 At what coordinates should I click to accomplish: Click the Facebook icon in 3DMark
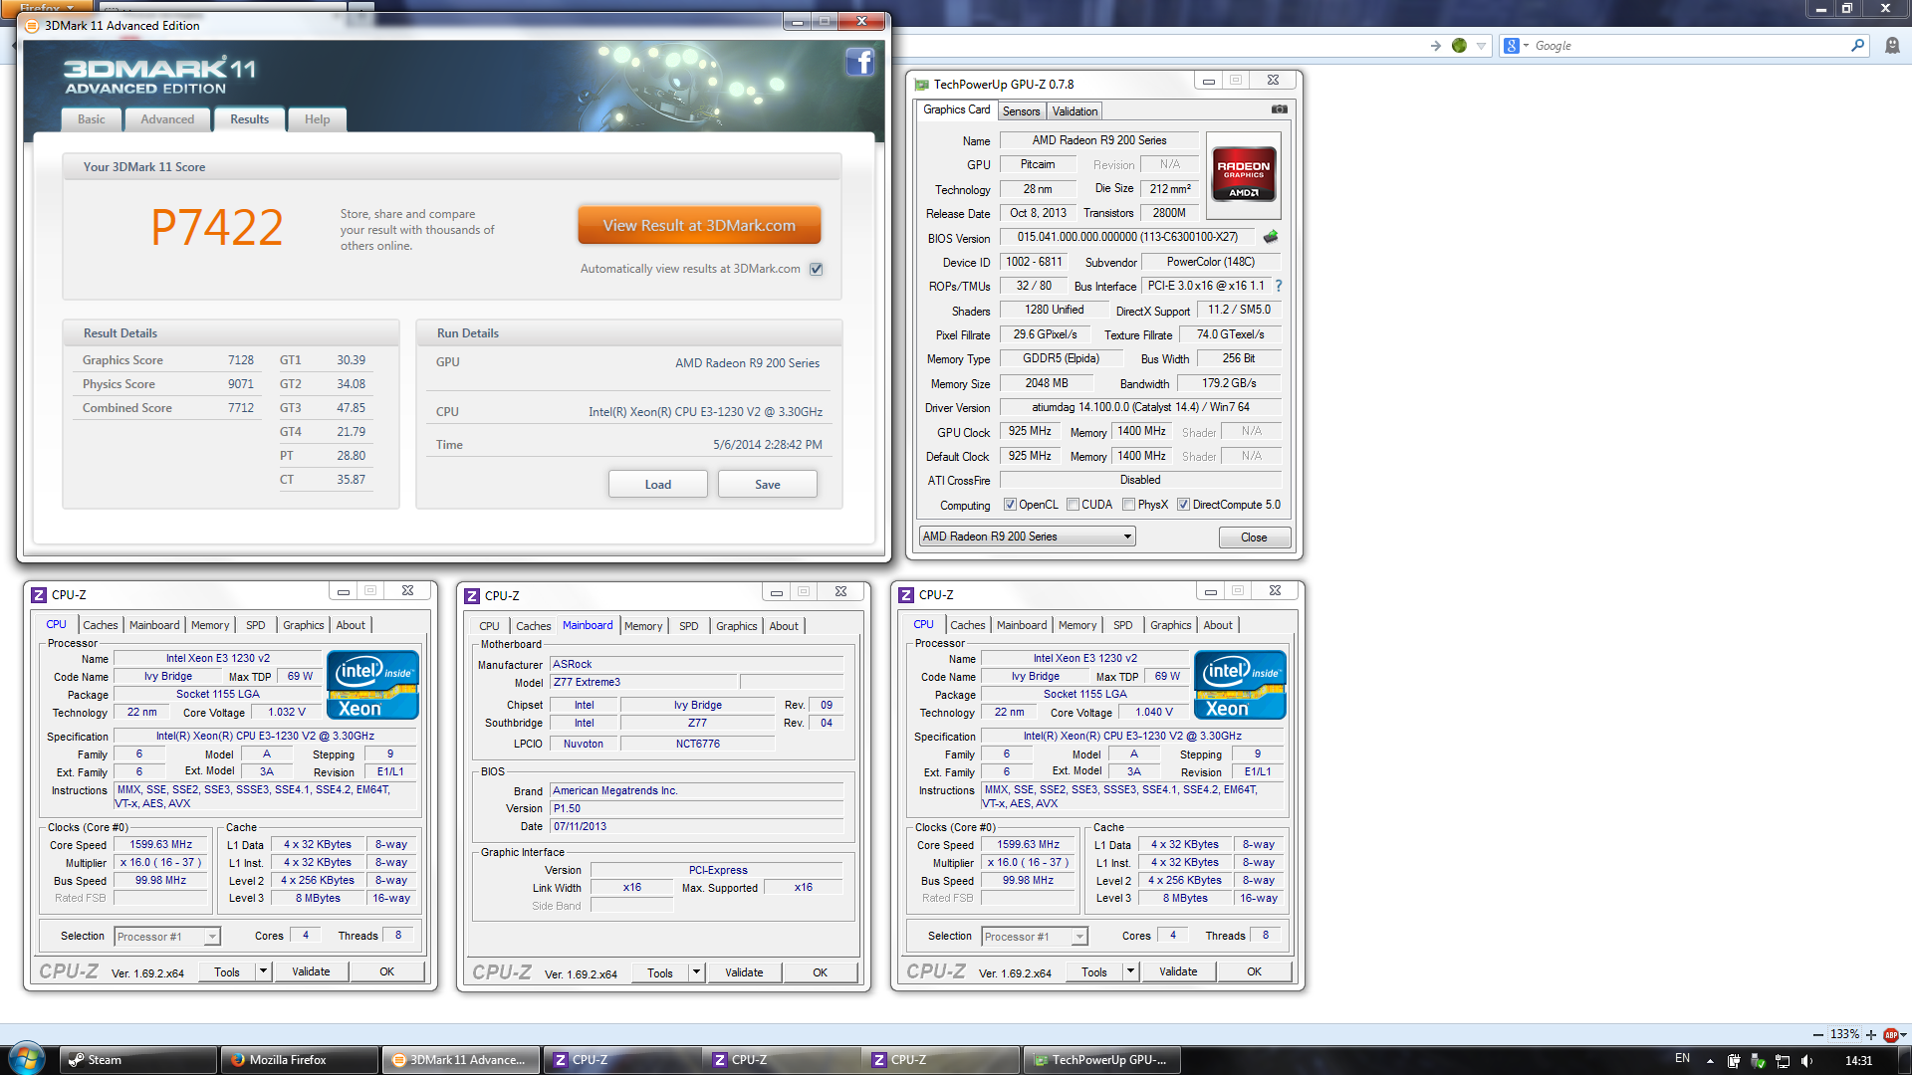click(859, 63)
